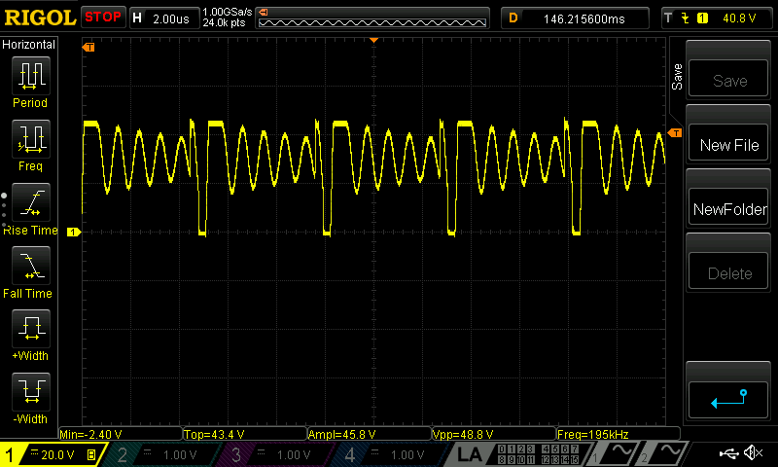Click the waveform memory overview bar
The image size is (778, 467).
click(x=372, y=22)
